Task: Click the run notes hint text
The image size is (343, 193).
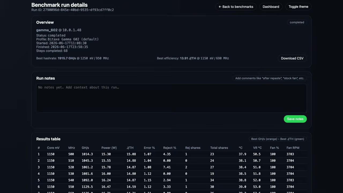Action: click(270, 78)
